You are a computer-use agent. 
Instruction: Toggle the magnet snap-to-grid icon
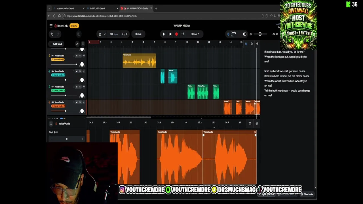246,44
